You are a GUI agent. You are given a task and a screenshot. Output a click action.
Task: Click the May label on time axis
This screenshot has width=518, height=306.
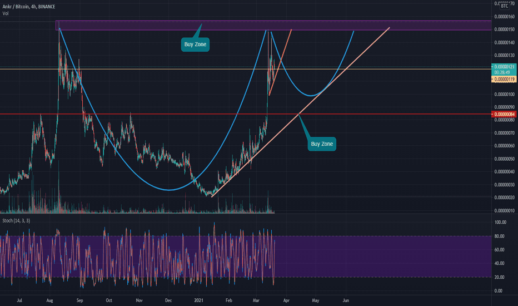click(x=316, y=300)
